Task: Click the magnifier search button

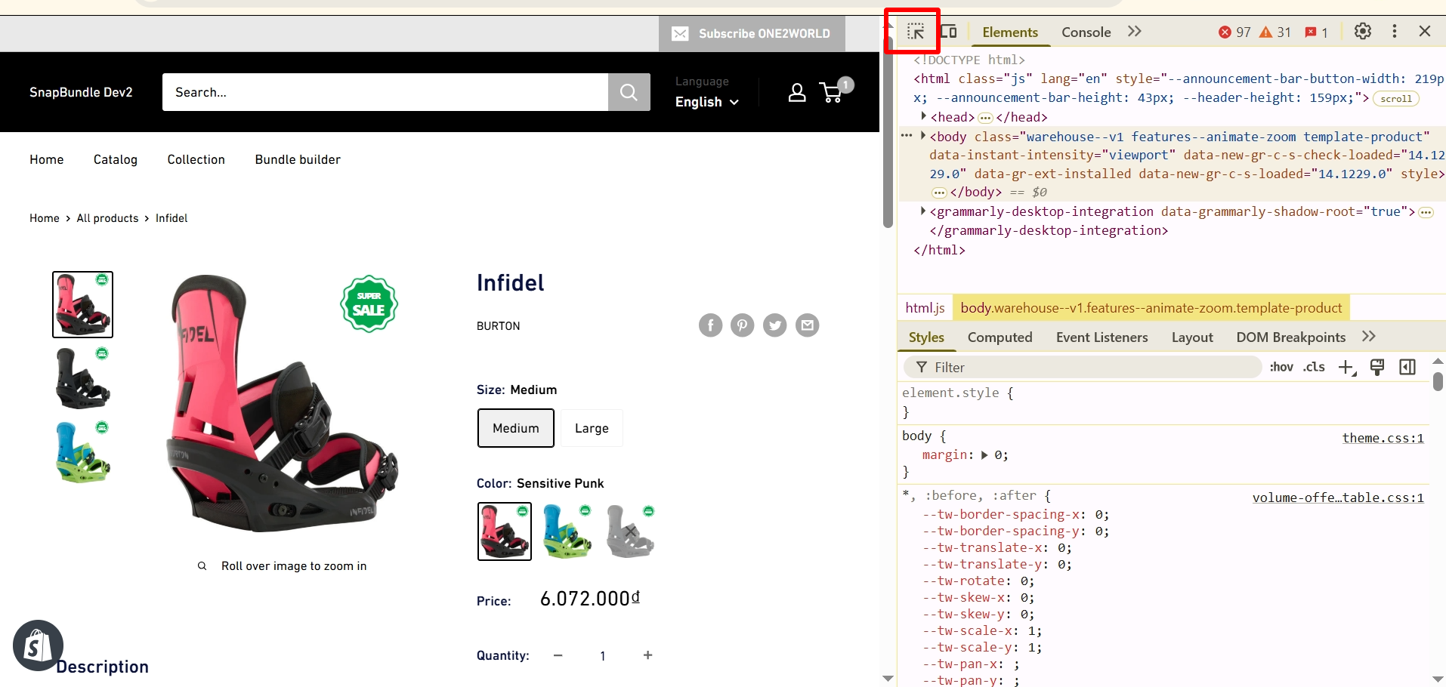Action: click(629, 92)
